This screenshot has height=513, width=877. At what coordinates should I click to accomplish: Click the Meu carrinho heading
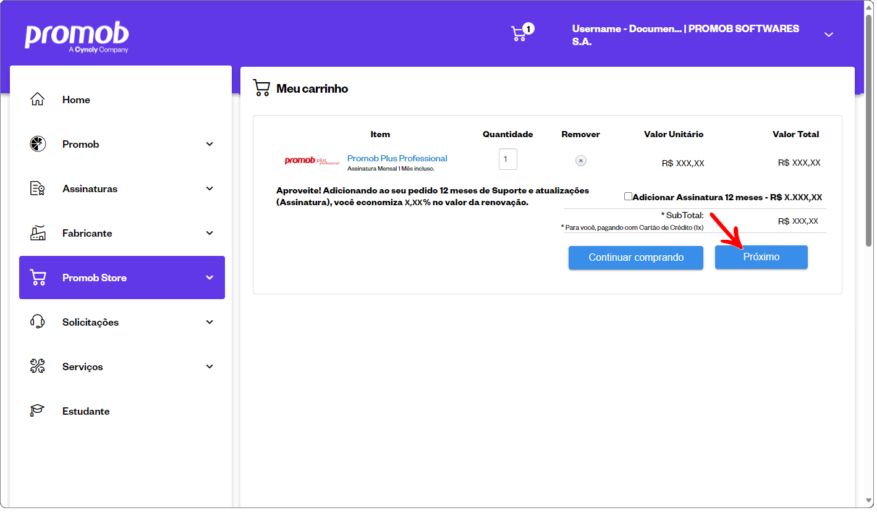click(312, 89)
